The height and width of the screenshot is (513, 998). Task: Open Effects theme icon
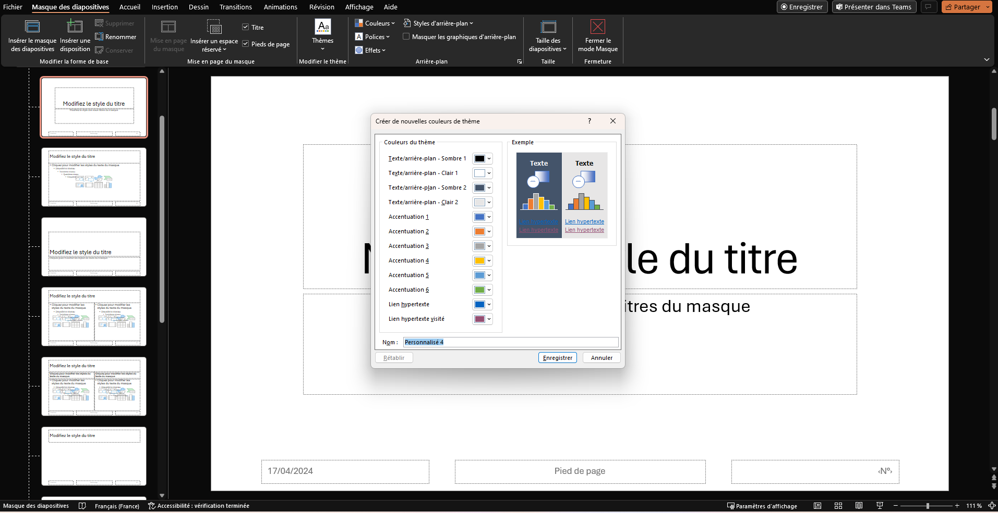pyautogui.click(x=359, y=51)
